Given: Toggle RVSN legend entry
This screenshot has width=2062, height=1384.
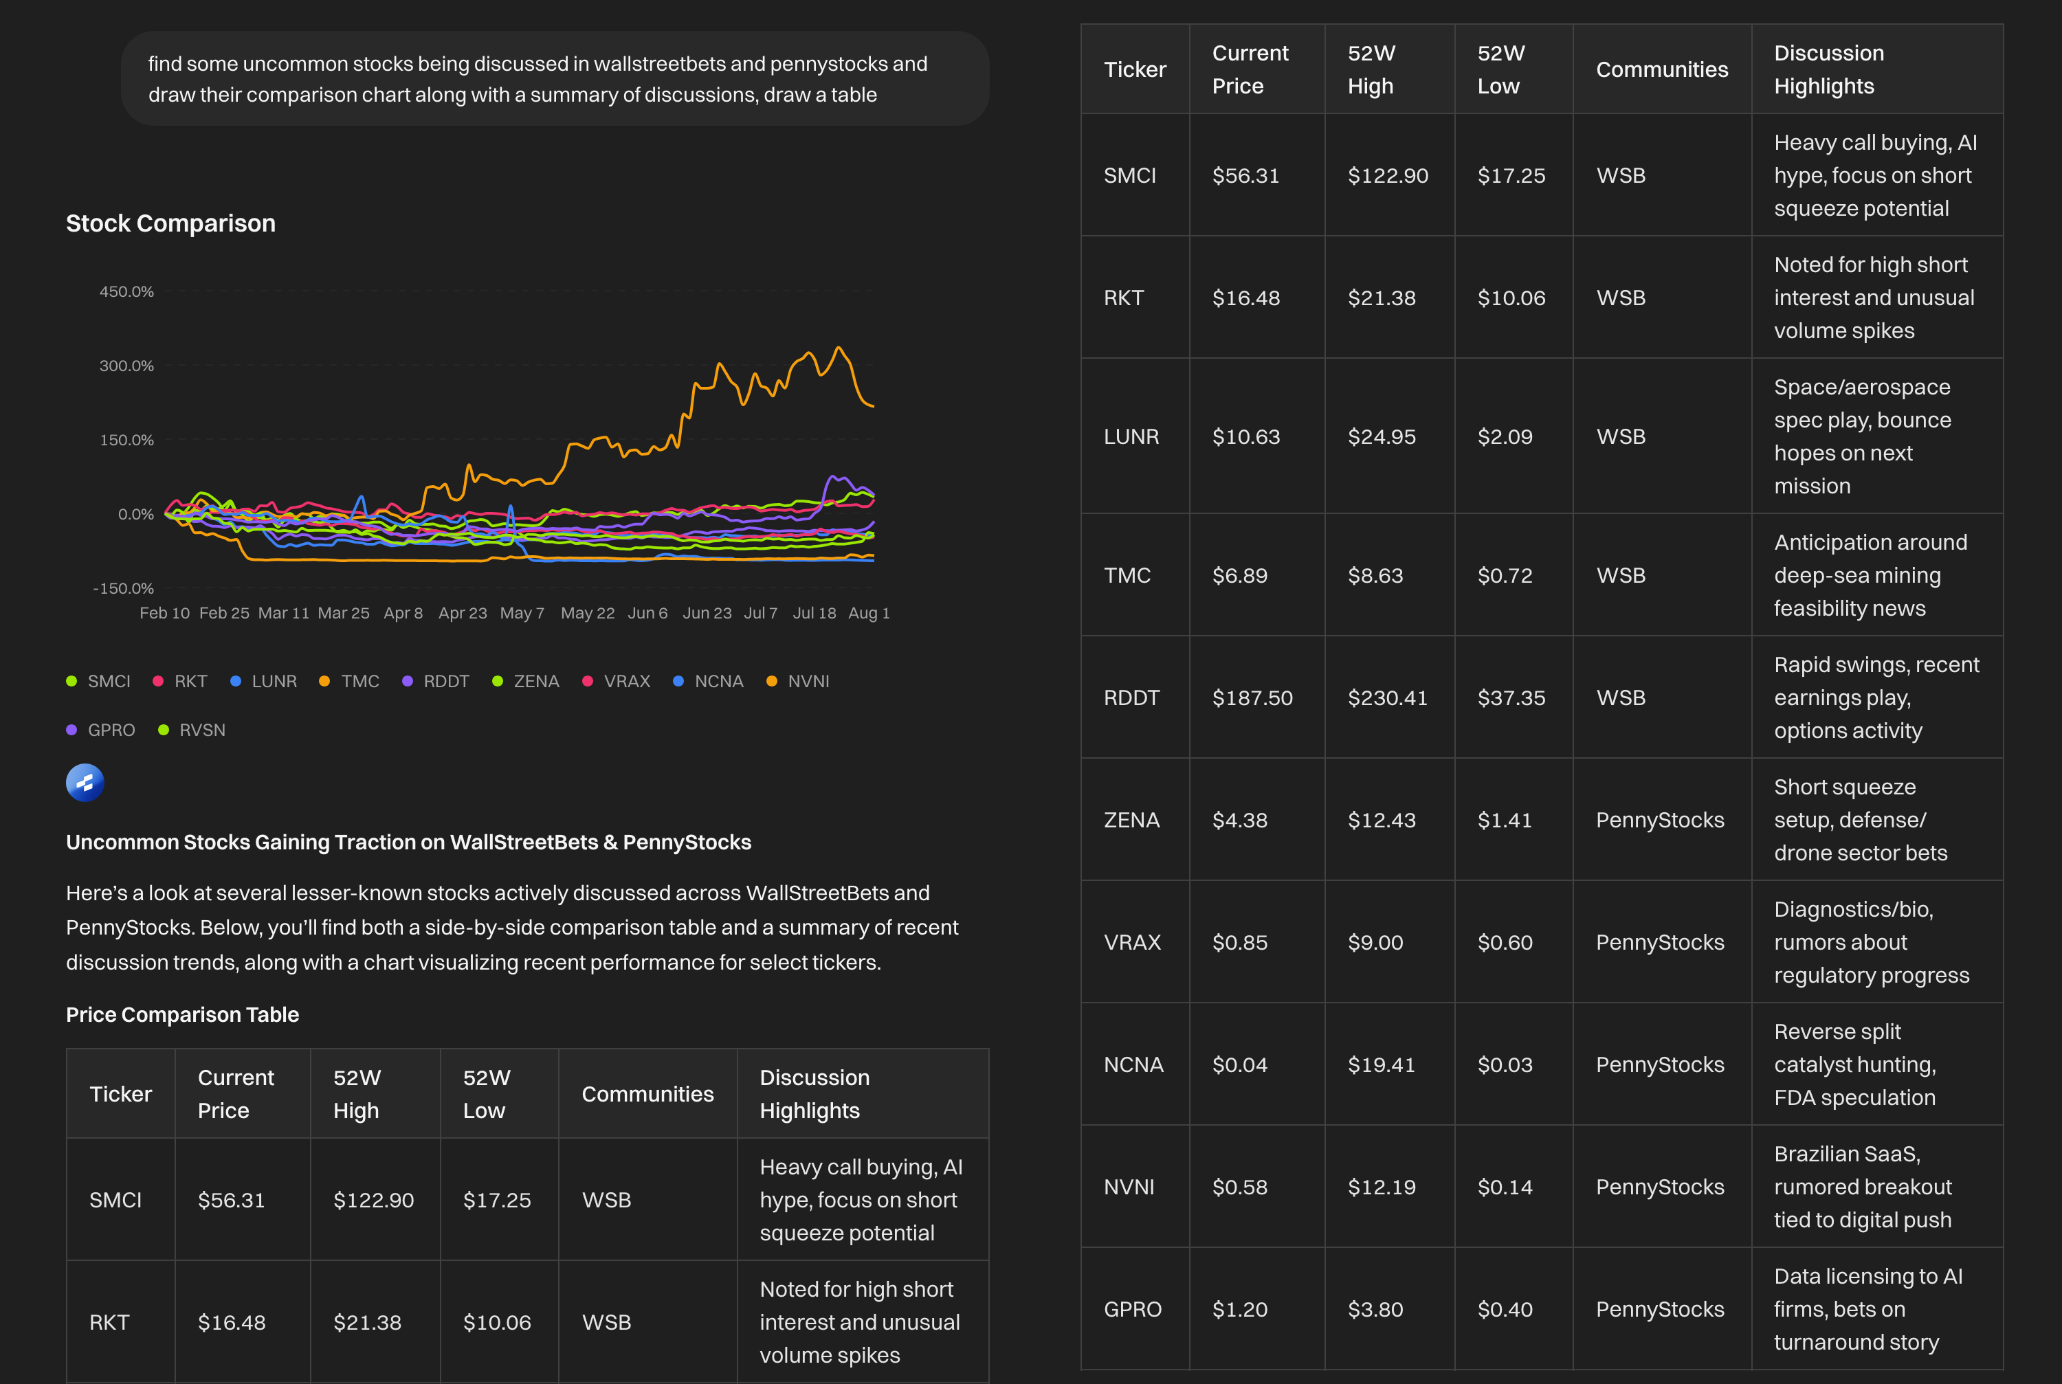Looking at the screenshot, I should tap(201, 730).
